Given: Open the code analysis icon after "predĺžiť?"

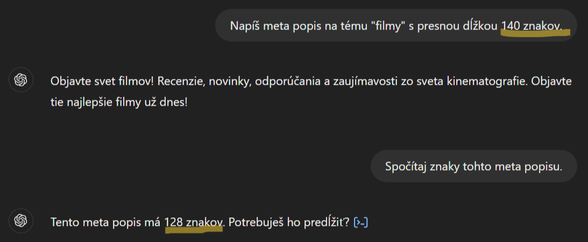Looking at the screenshot, I should pos(361,222).
